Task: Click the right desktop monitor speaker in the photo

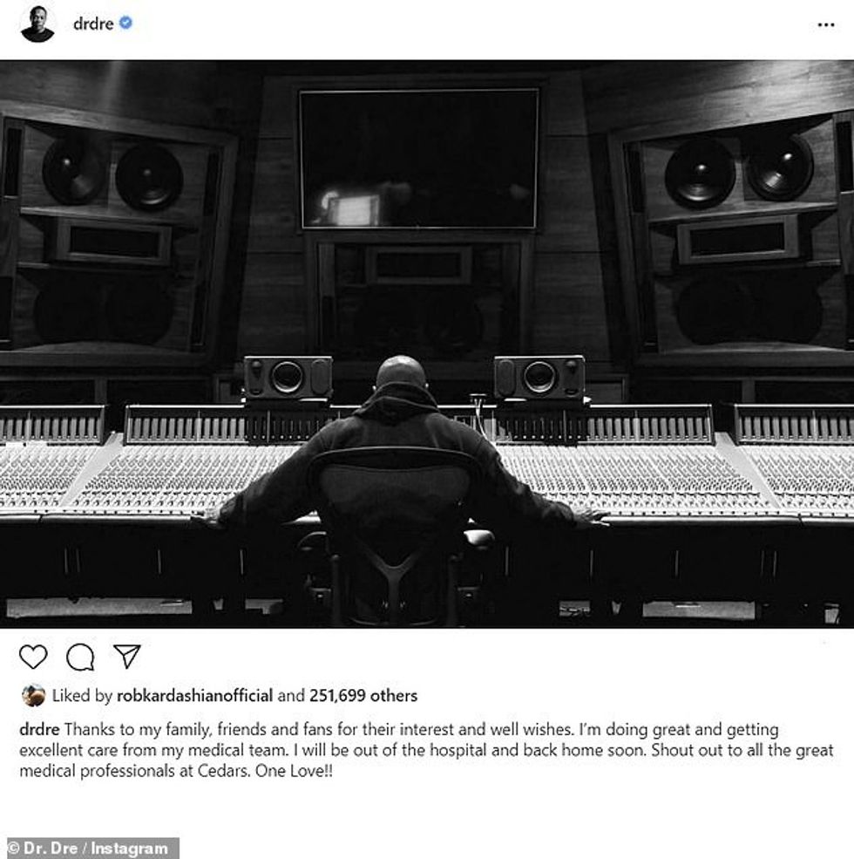Action: 539,378
